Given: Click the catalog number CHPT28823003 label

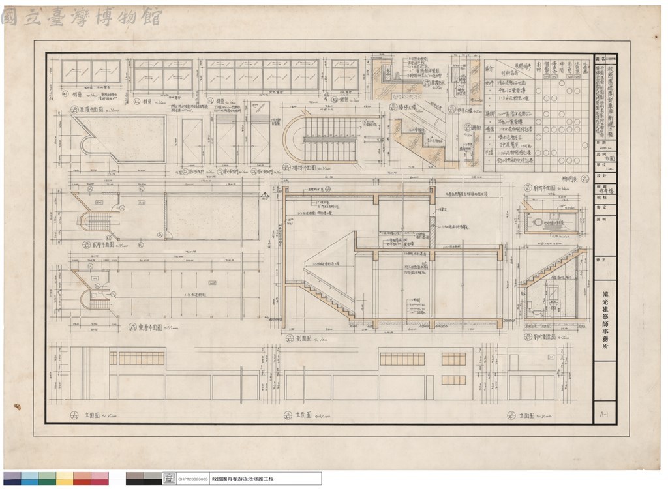Looking at the screenshot, I should [x=192, y=479].
